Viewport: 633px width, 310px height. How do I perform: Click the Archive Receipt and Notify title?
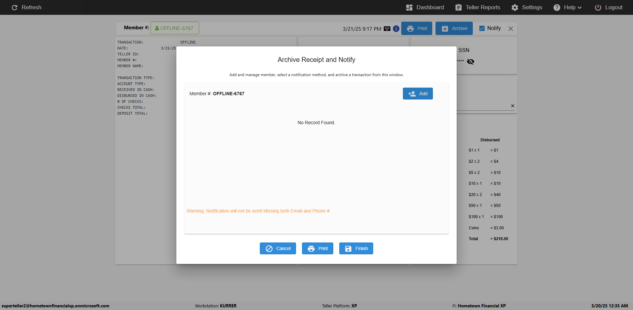point(316,60)
